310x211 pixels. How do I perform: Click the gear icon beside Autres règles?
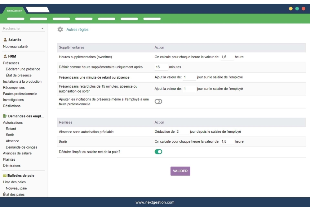click(60, 30)
